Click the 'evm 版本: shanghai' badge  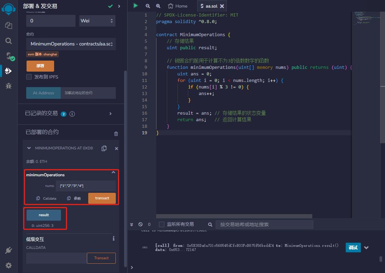(42, 54)
